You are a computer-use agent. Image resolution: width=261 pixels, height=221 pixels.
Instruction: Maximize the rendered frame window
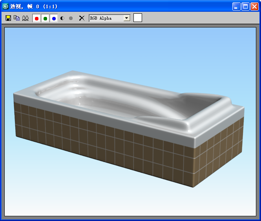point(245,6)
